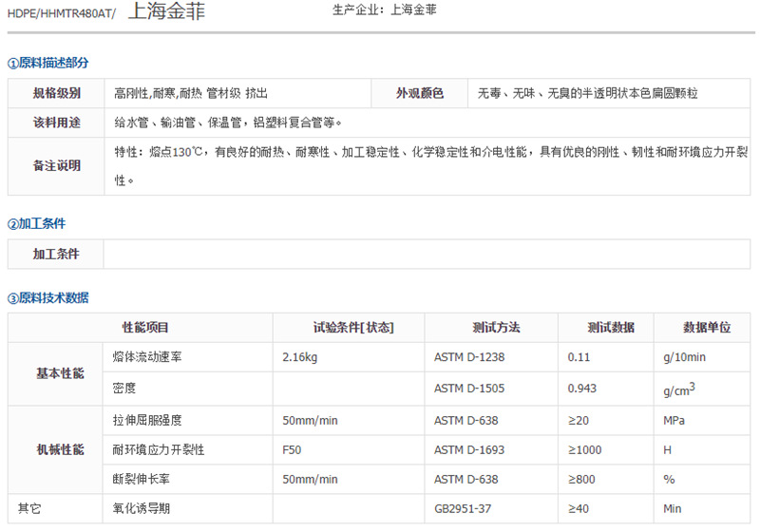Image resolution: width=760 pixels, height=532 pixels.
Task: Click the Min unit cell
Action: 702,508
